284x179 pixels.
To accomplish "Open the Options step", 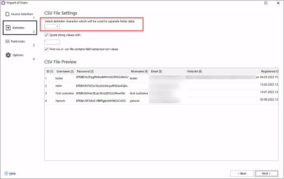I will 18,55.
